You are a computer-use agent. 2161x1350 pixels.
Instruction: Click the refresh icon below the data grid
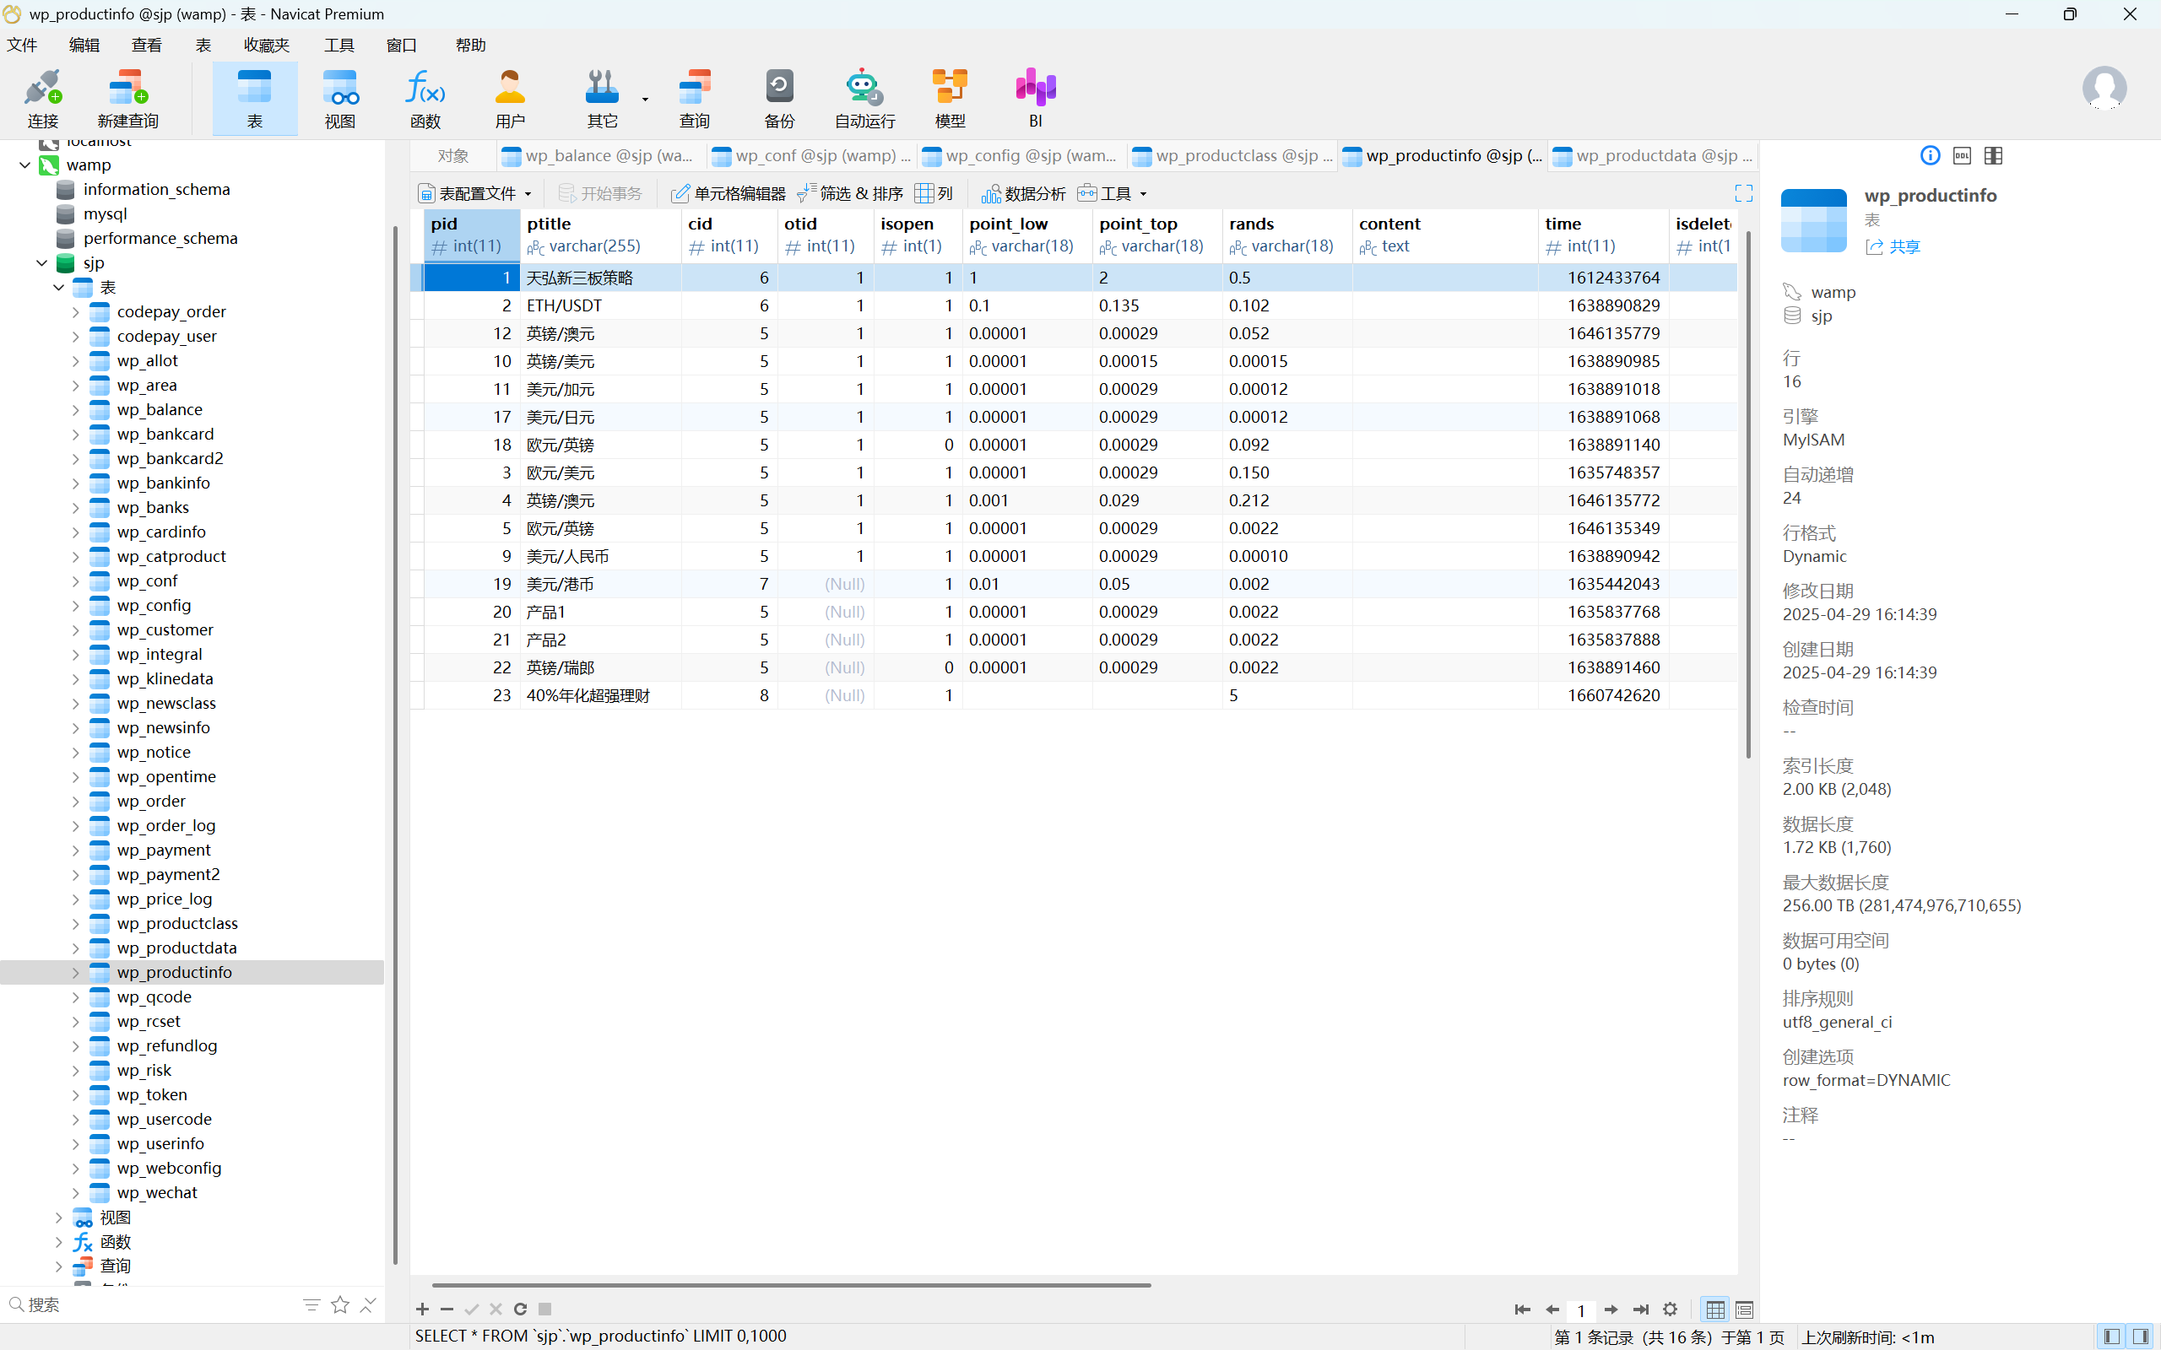(x=520, y=1309)
